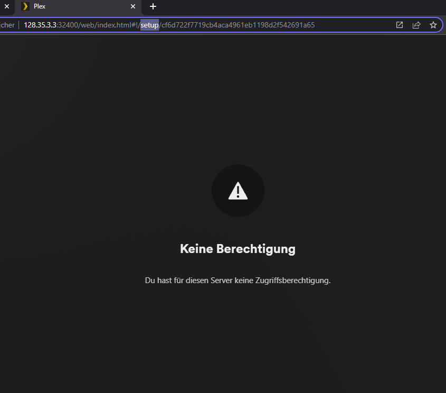Close the previous tab left of Plex
Viewport: 446px width, 393px height.
[x=7, y=6]
